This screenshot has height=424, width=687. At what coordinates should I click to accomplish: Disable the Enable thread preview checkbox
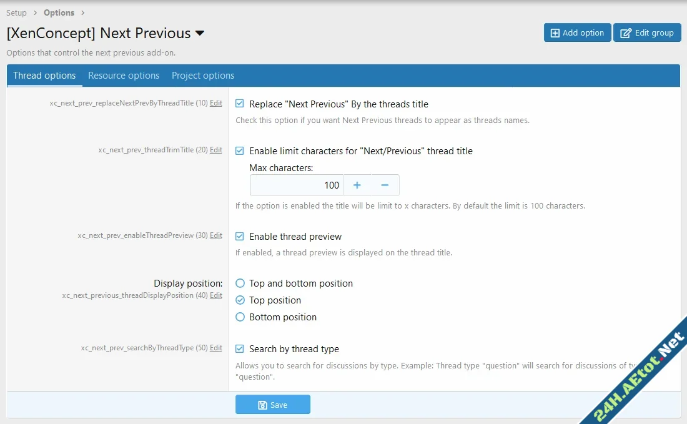click(240, 237)
